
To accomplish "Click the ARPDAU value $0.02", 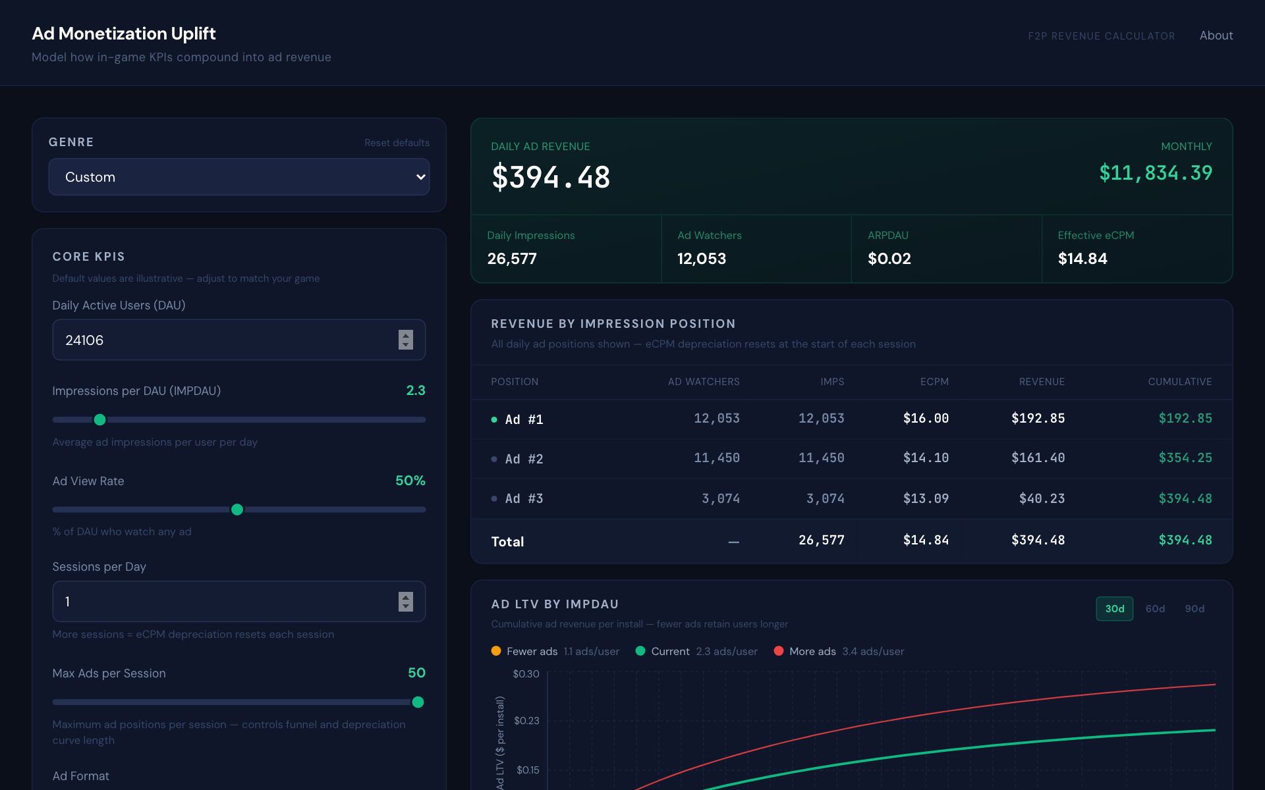I will 889,259.
